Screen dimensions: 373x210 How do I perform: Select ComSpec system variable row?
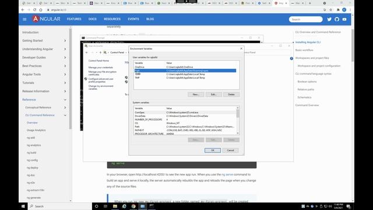point(185,113)
